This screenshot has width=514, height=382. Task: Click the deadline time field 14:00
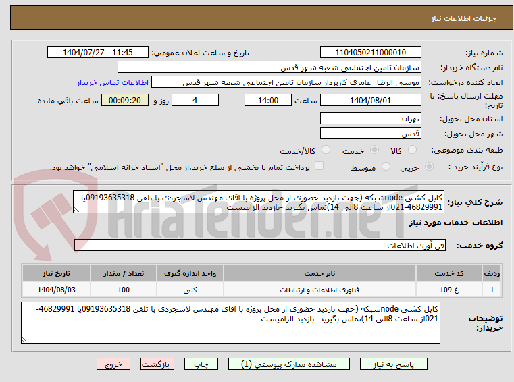[268, 101]
